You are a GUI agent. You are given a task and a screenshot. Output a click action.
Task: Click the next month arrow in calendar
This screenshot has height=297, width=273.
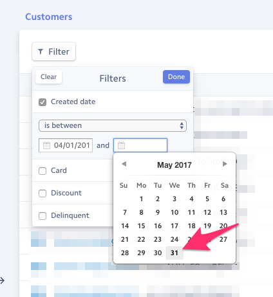pyautogui.click(x=225, y=164)
